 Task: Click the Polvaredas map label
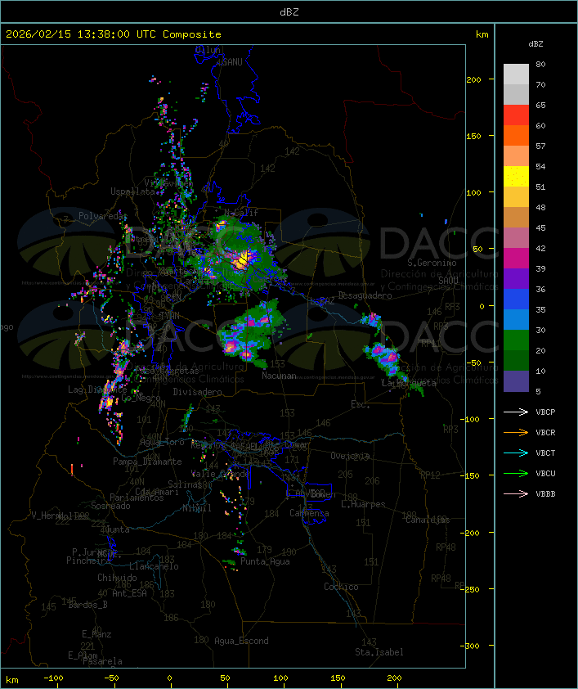click(x=102, y=216)
